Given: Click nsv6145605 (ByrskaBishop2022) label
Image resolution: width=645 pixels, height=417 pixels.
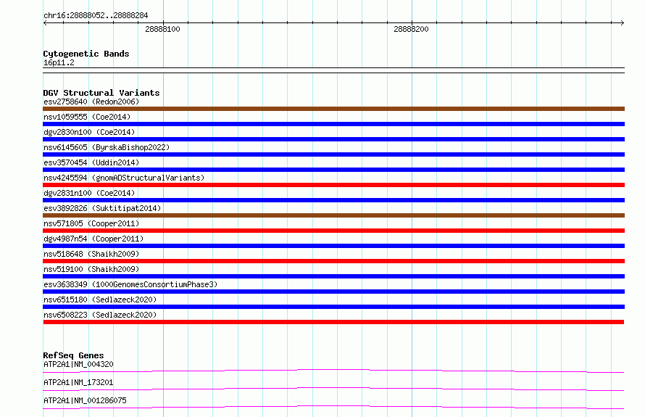Looking at the screenshot, I should pos(107,147).
